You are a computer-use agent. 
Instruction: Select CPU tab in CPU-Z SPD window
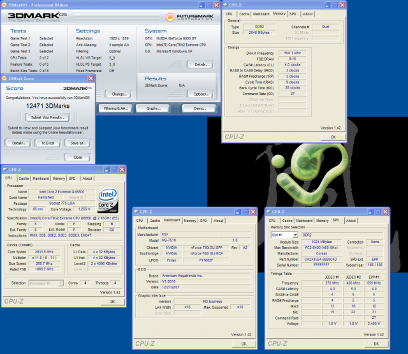[x=272, y=221]
